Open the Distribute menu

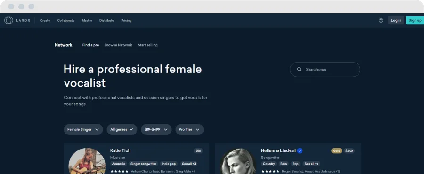pos(106,21)
